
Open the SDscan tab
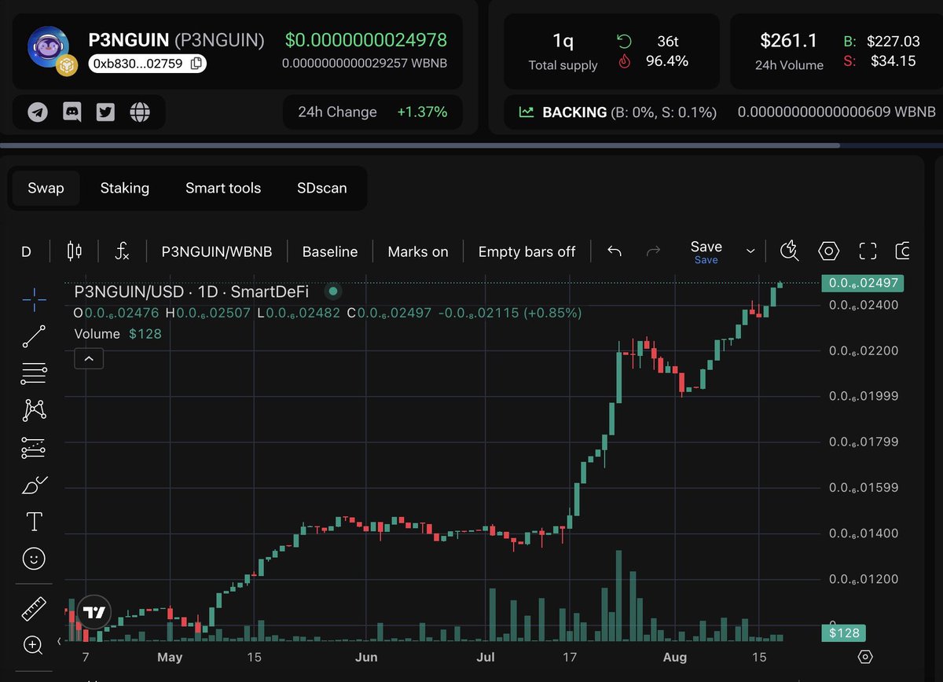click(321, 188)
